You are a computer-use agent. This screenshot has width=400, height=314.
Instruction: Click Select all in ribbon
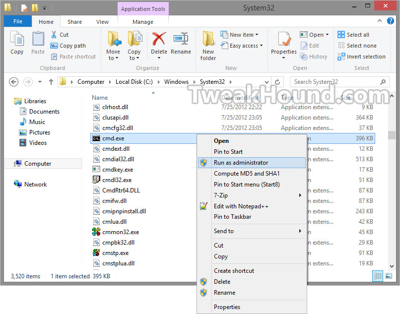click(x=353, y=35)
